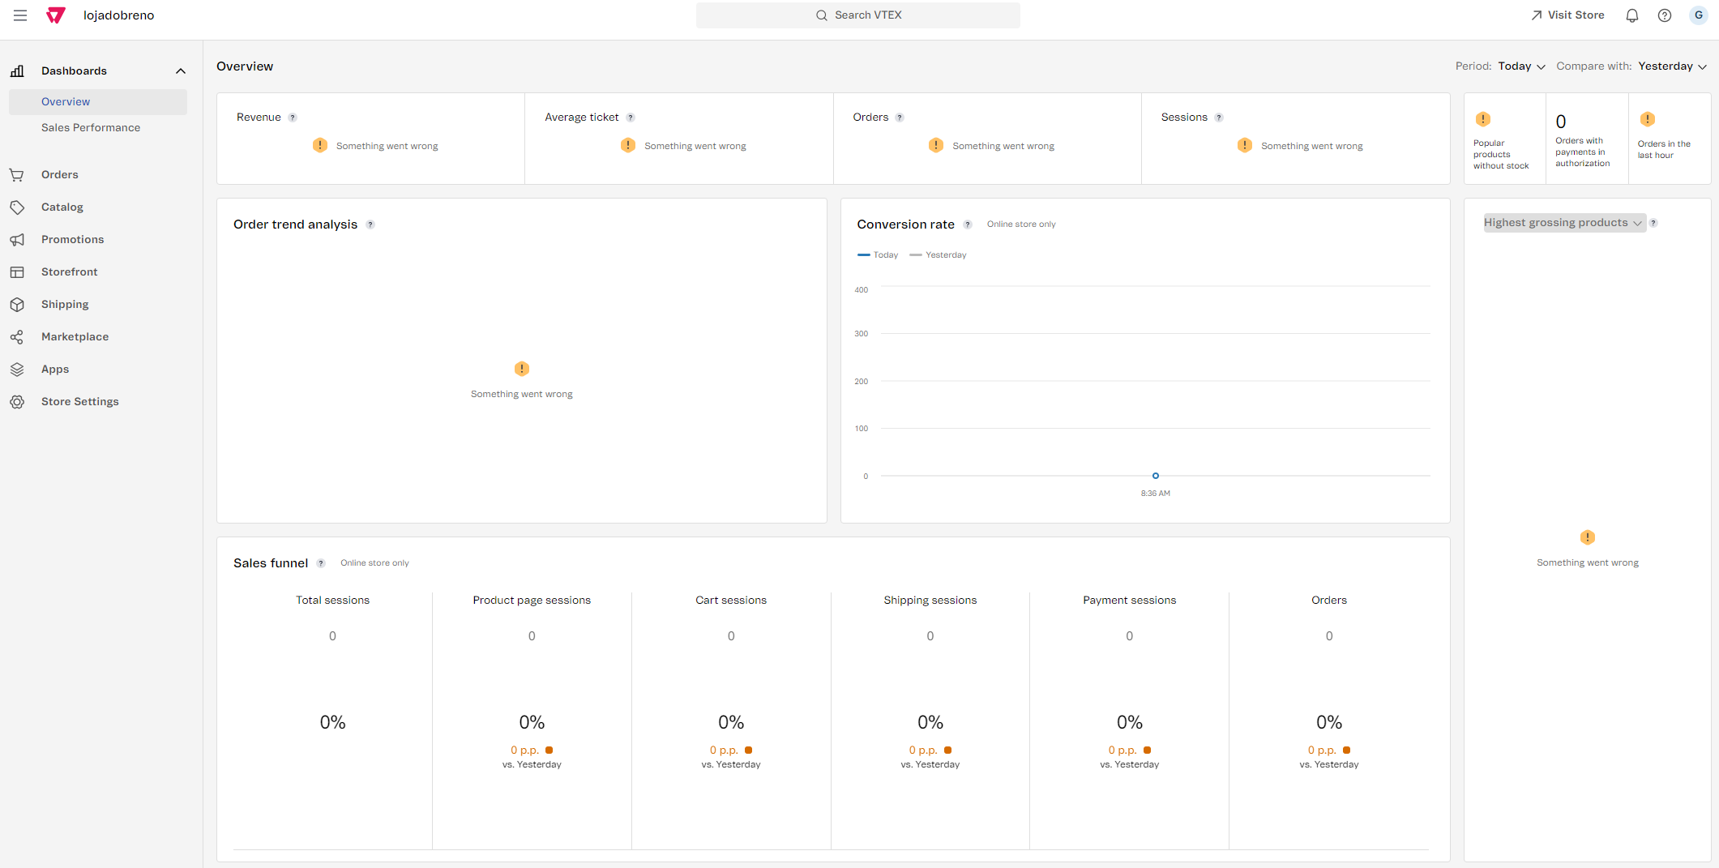The image size is (1719, 868).
Task: Open the help question mark icon
Action: tap(1664, 15)
